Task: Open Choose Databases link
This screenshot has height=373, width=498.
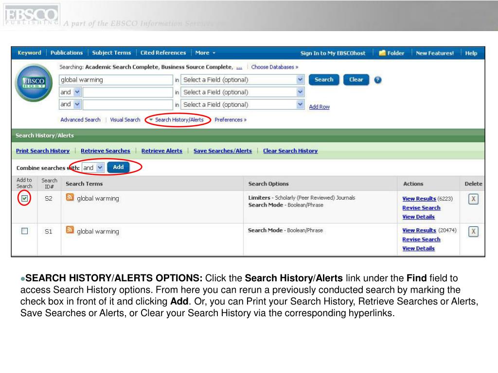Action: 275,67
